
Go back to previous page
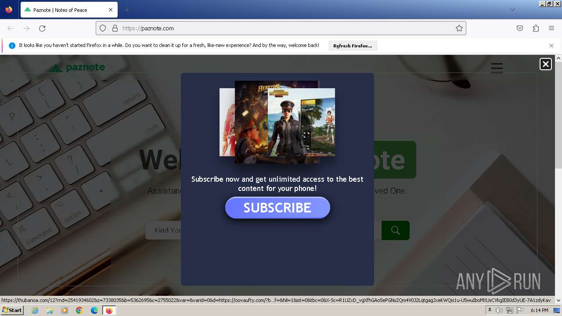coord(11,28)
